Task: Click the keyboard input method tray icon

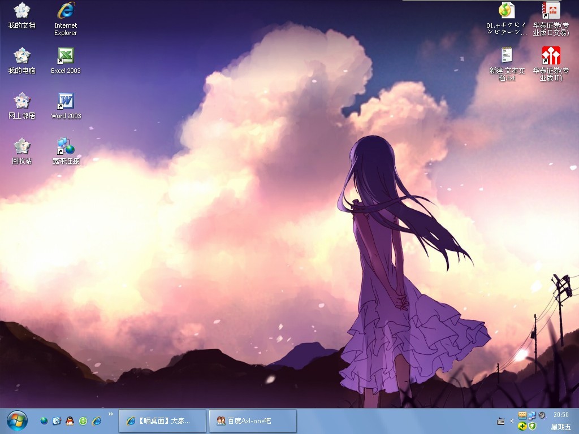Action: coord(501,421)
